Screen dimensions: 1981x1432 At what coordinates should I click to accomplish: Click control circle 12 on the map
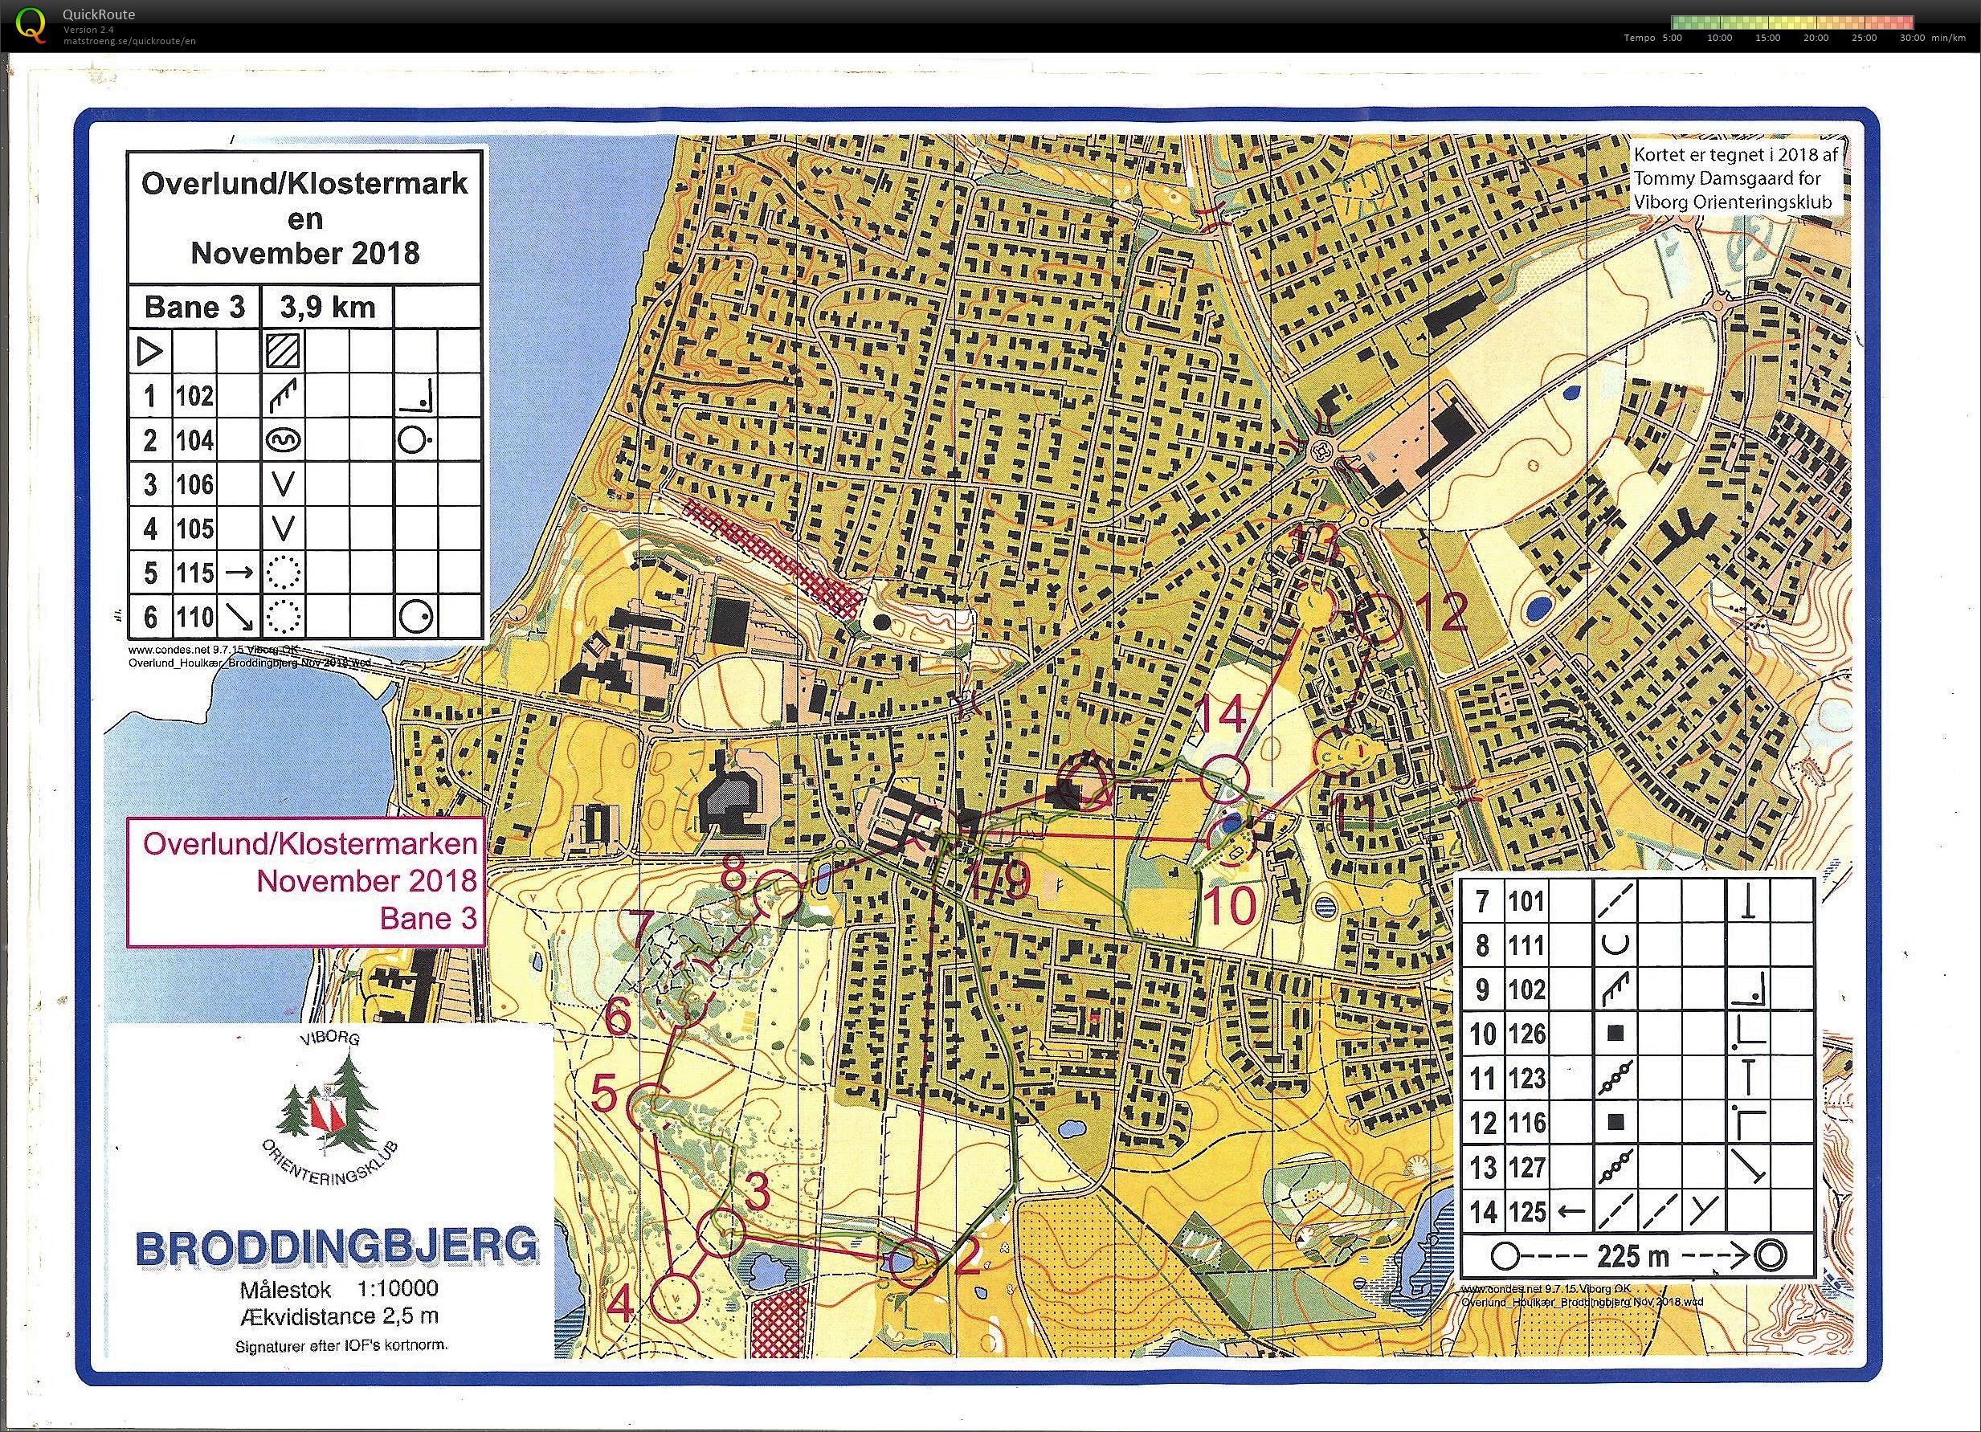tap(1379, 617)
